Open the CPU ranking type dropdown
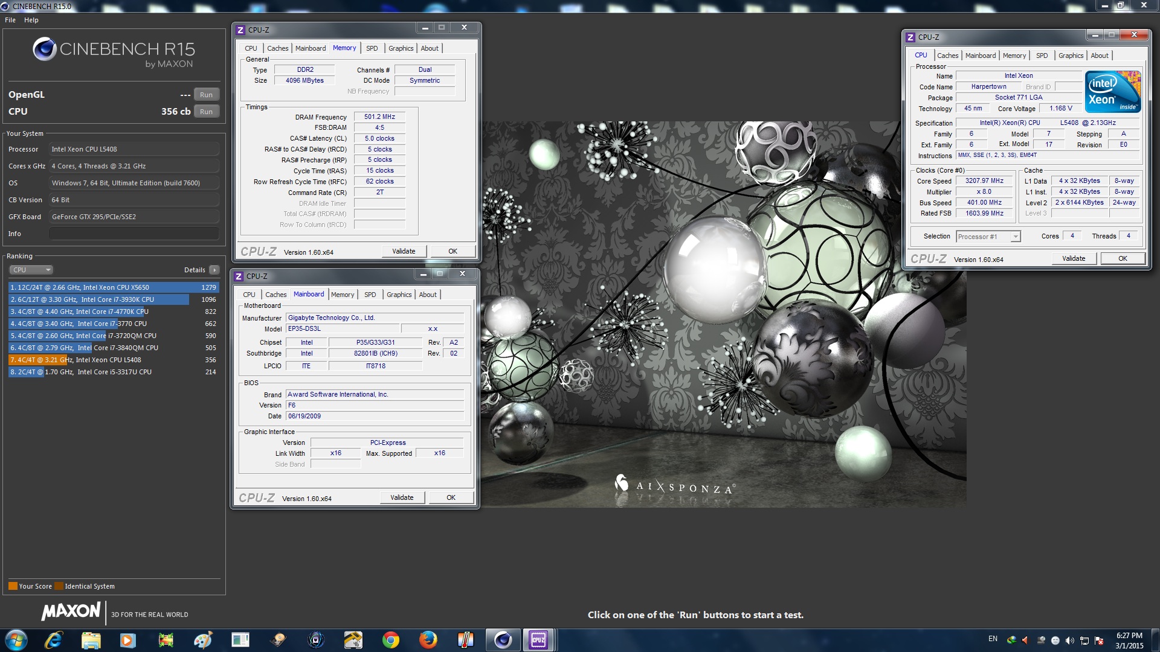Screen dimensions: 1160x652 31,270
